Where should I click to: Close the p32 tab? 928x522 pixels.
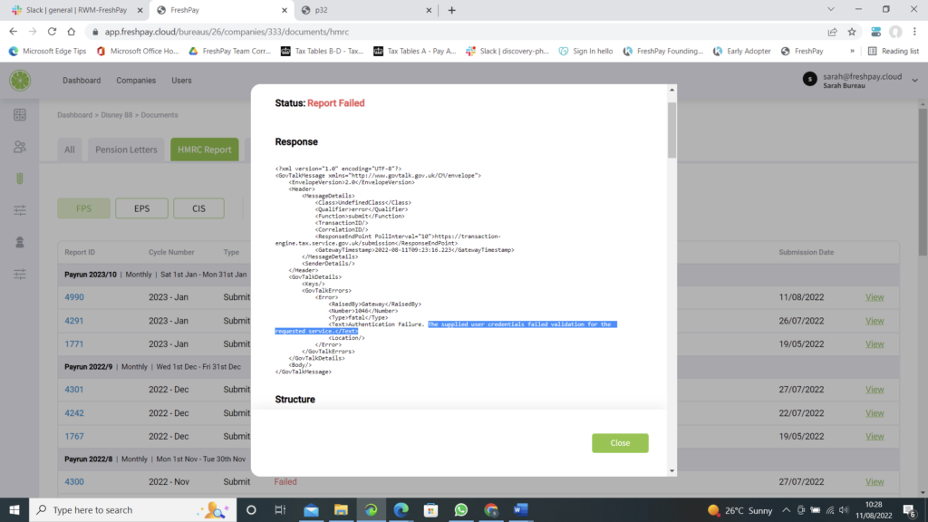click(x=429, y=10)
